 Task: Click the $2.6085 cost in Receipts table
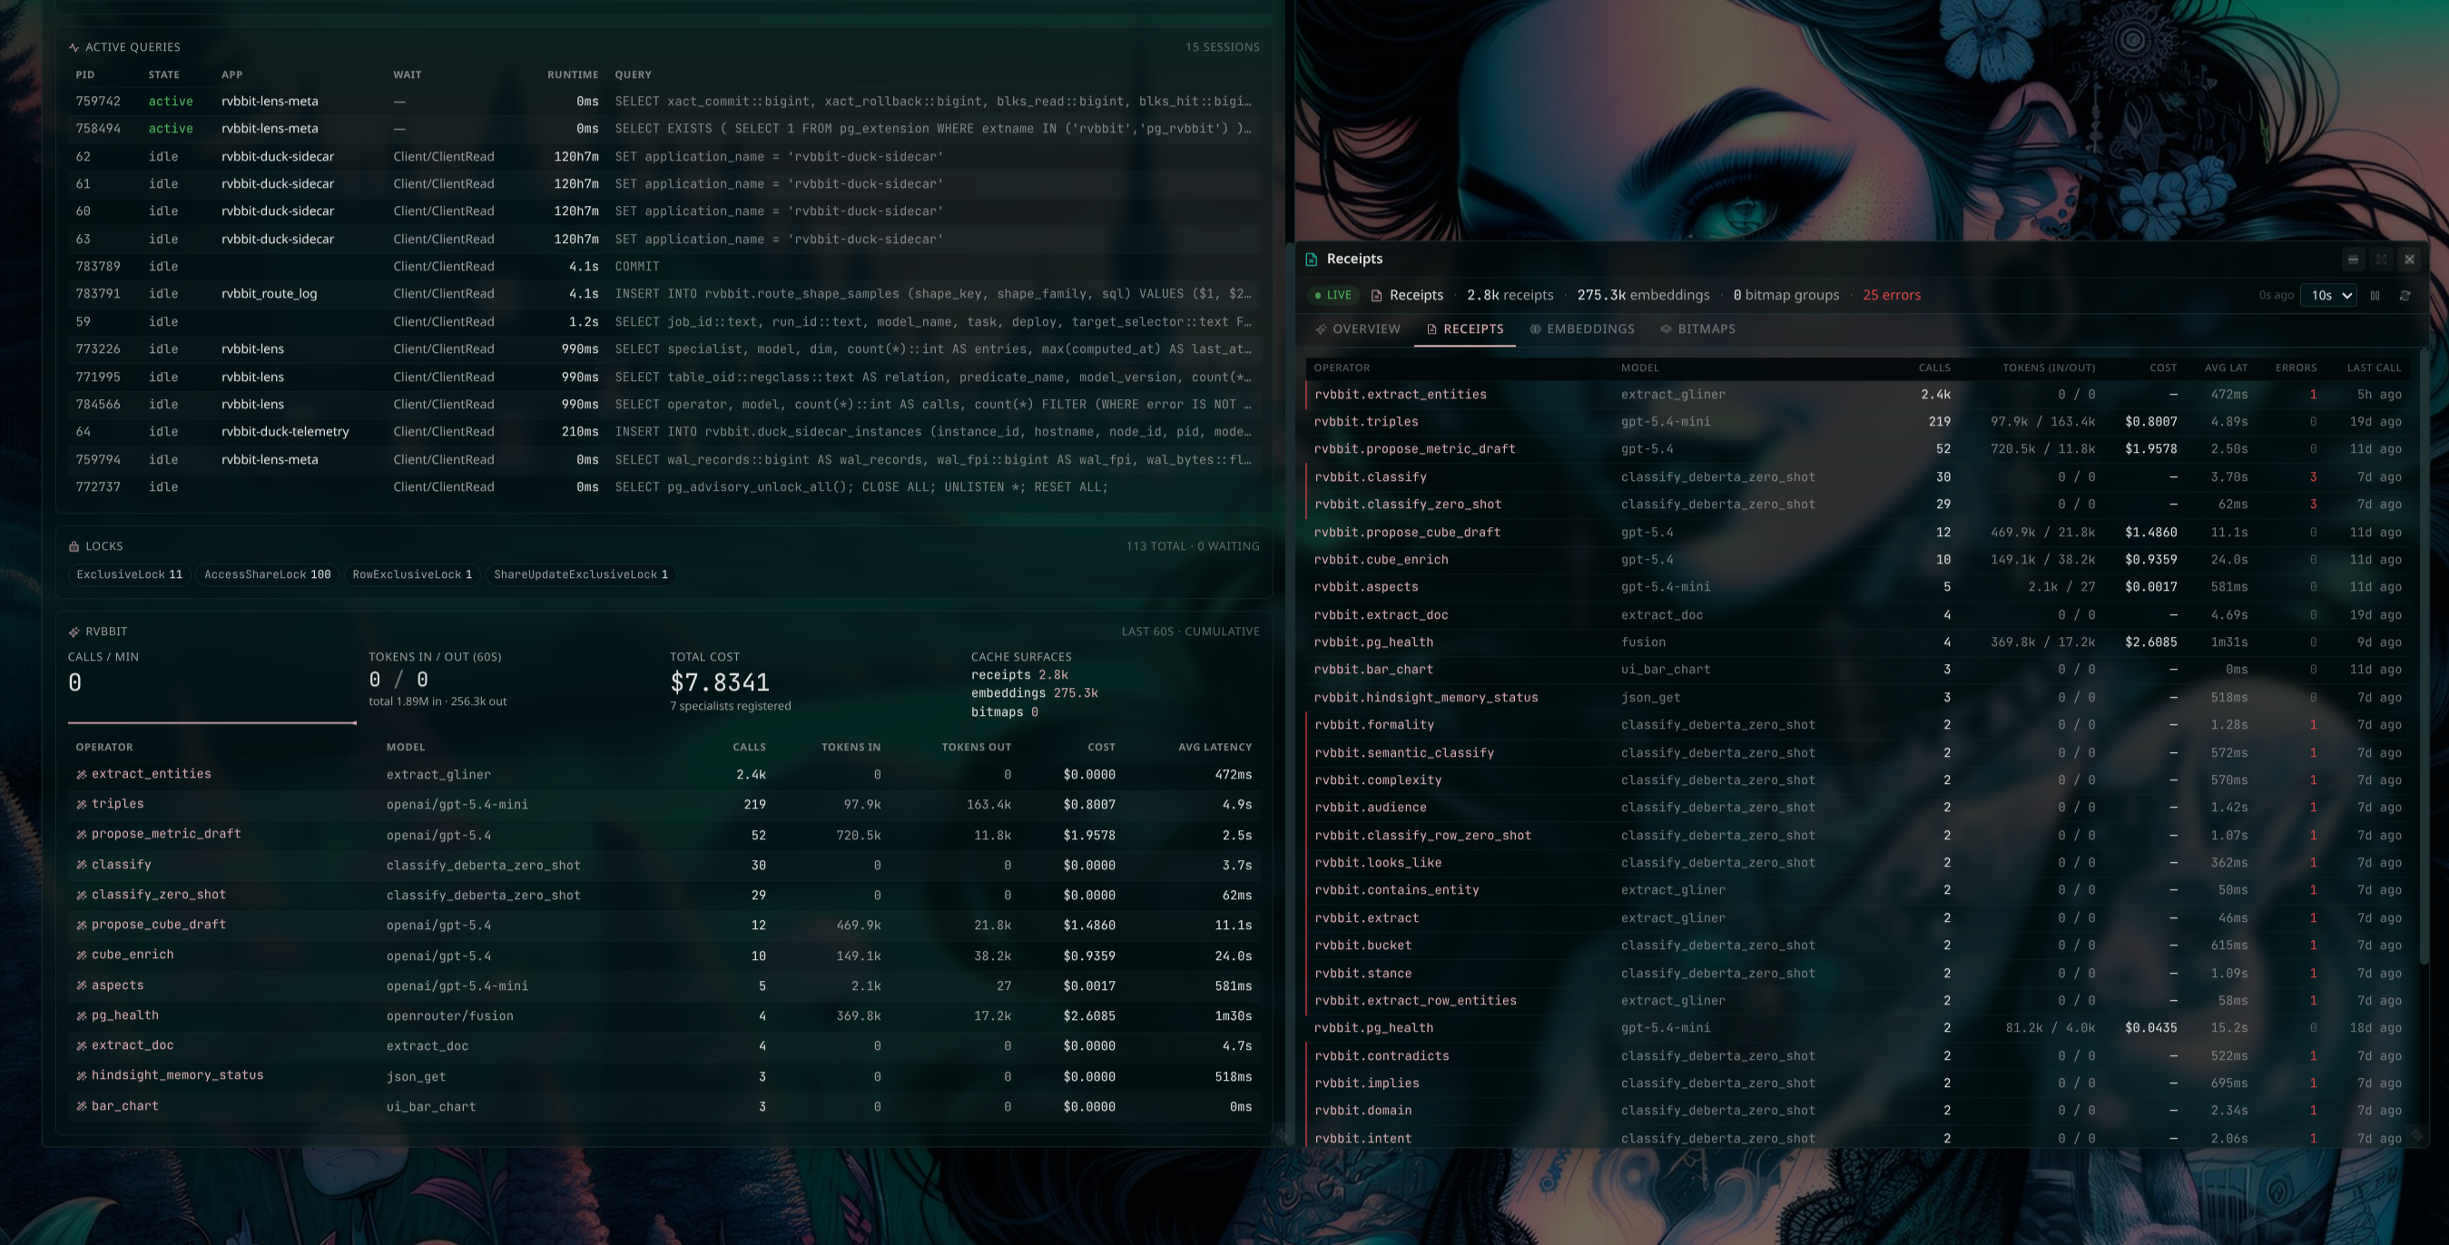(2150, 642)
